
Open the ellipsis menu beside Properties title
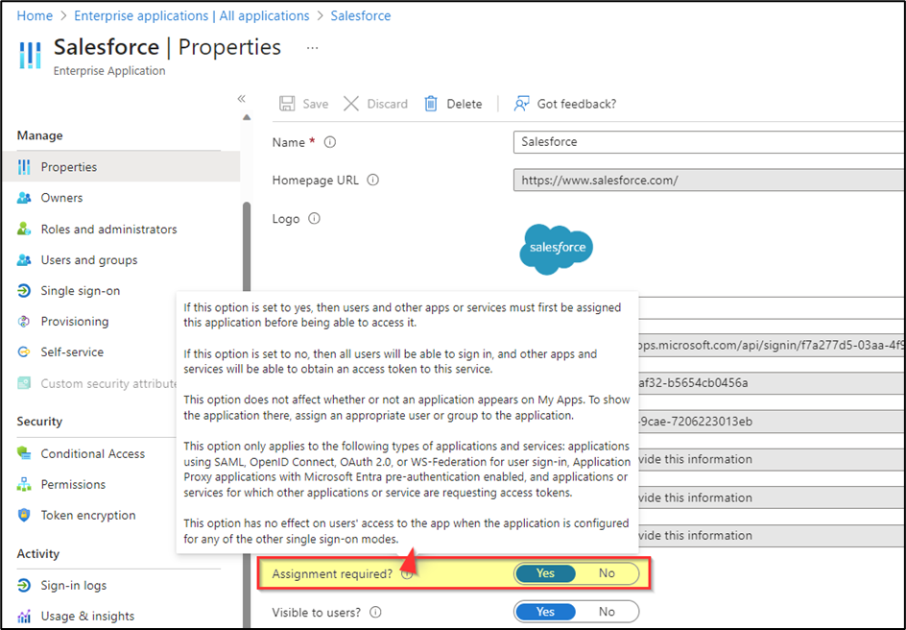[312, 47]
